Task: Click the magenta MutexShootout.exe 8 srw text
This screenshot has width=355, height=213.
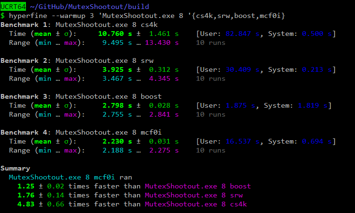Action: click(194, 196)
